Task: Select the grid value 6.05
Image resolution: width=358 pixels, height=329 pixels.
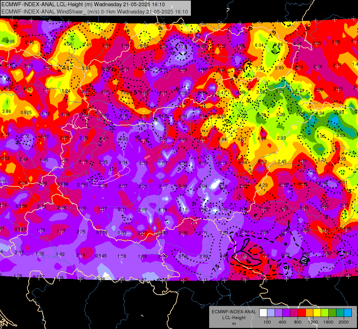Action: [321, 136]
